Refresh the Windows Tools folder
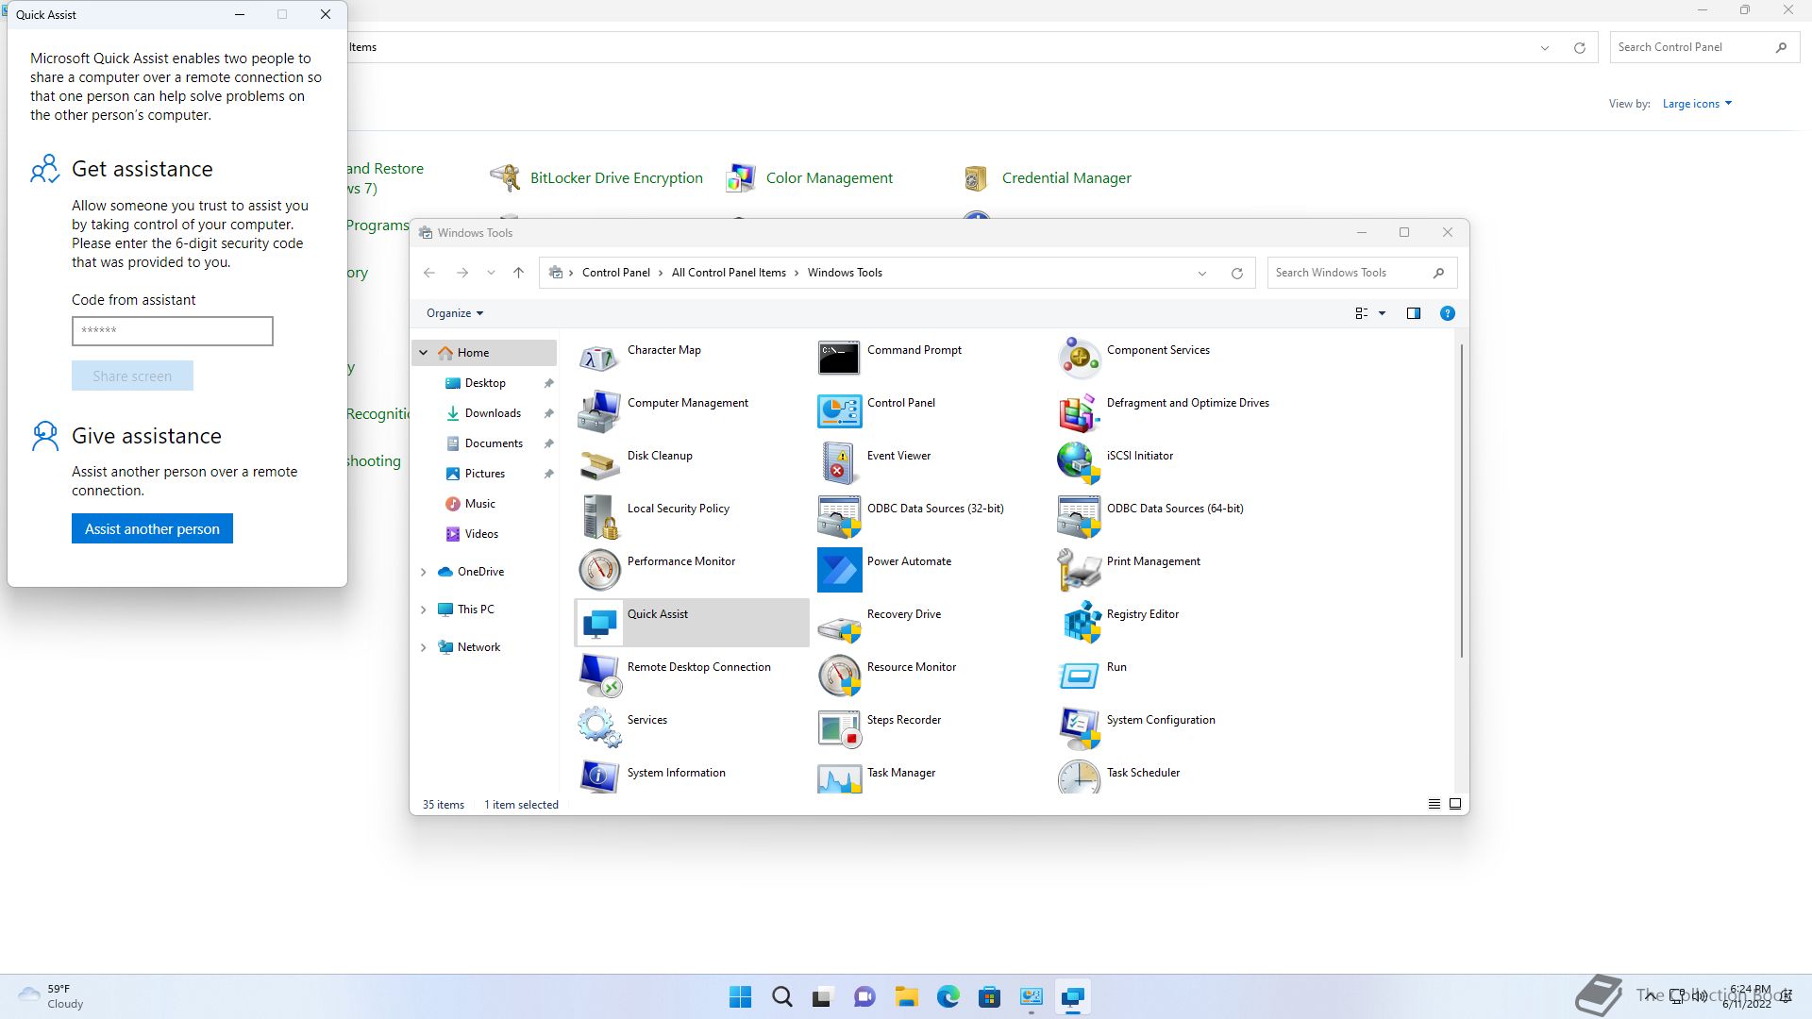 tap(1236, 274)
